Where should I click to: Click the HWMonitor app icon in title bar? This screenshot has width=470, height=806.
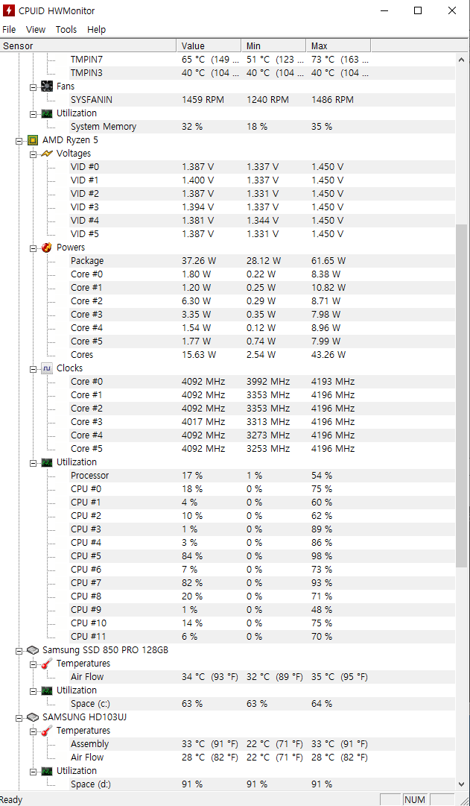click(x=7, y=10)
